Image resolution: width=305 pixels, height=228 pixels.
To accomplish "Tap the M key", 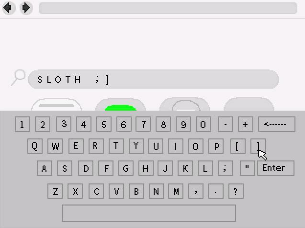I will pos(176,191).
